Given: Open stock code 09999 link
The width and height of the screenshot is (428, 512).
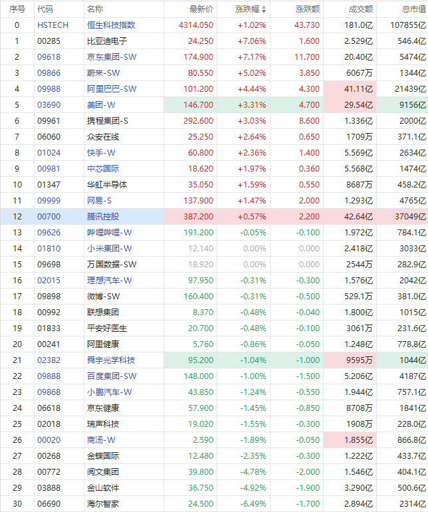Looking at the screenshot, I should (x=49, y=201).
